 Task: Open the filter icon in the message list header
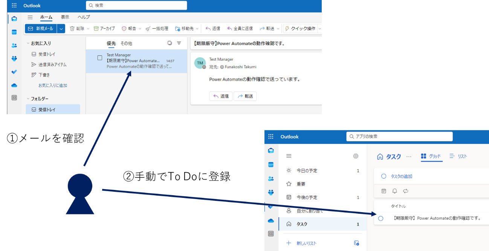[179, 43]
